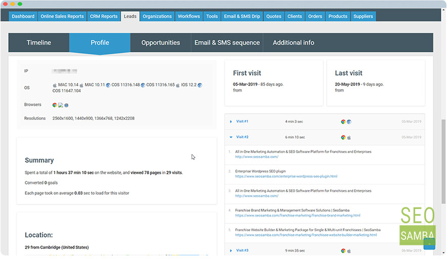Click the blurred IP address value
447x259 pixels.
pos(64,71)
